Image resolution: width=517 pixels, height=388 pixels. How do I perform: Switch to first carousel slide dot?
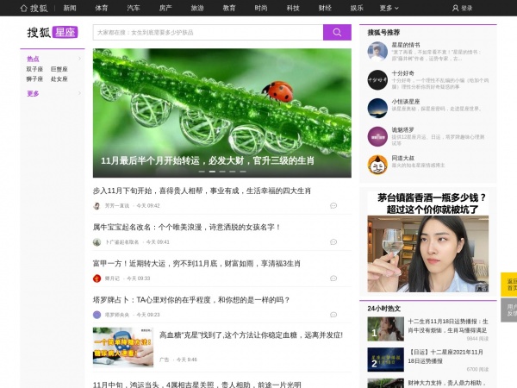(x=202, y=172)
